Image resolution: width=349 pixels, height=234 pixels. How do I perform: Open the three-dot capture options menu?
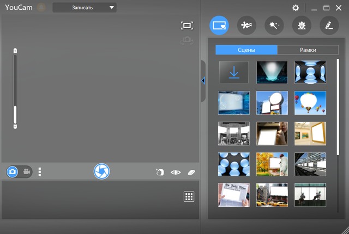40,172
